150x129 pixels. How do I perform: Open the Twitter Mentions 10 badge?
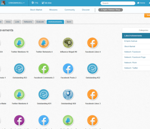(x=19, y=43)
